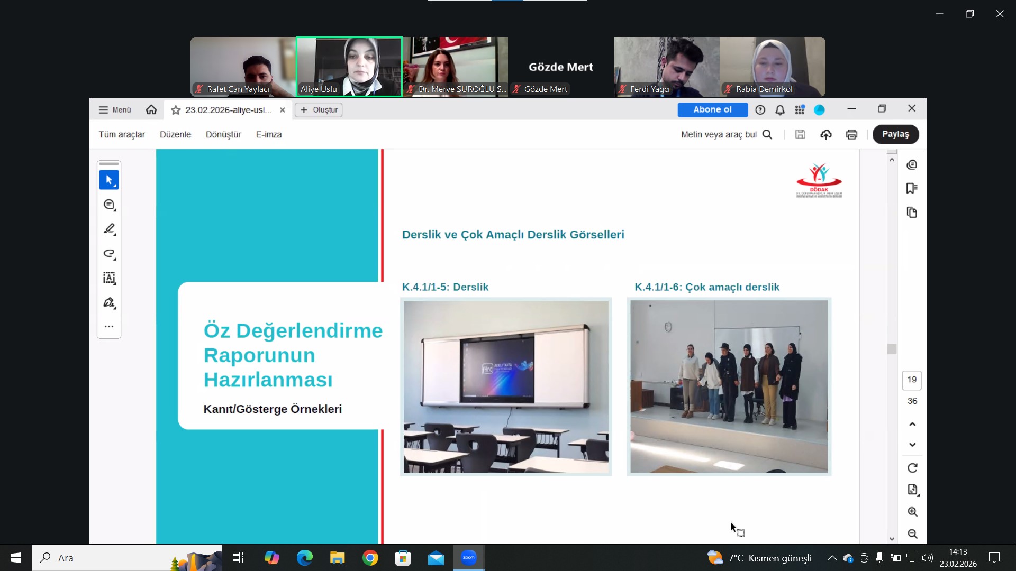Go to next page with down chevron

(x=912, y=445)
